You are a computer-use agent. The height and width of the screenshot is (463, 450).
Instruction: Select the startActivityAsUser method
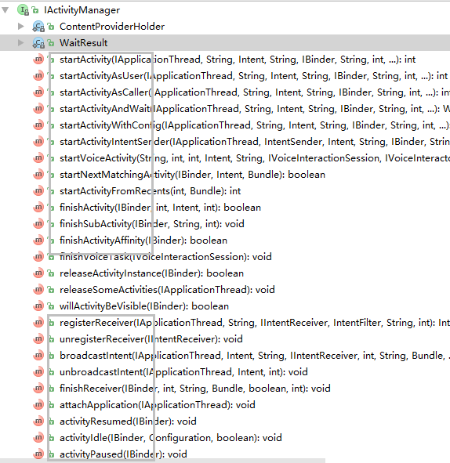[253, 76]
